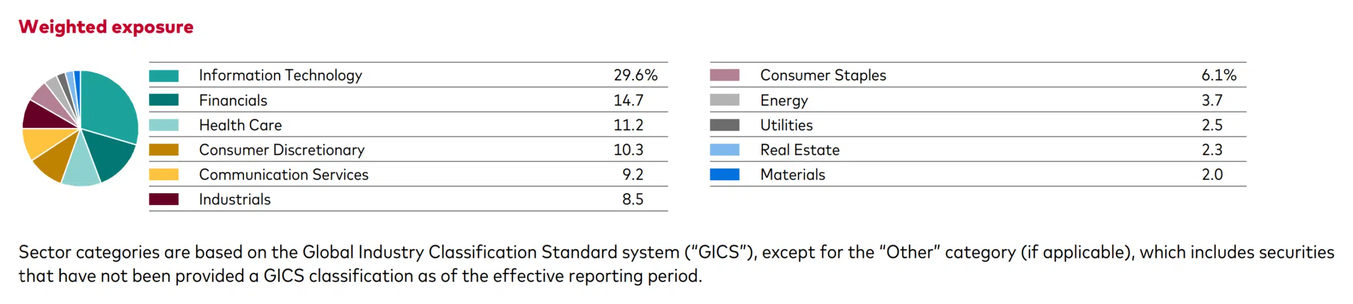Click the Weighted exposure heading
This screenshot has height=304, width=1353.
(x=106, y=27)
